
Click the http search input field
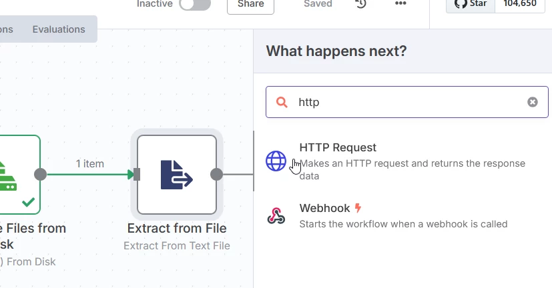point(407,102)
